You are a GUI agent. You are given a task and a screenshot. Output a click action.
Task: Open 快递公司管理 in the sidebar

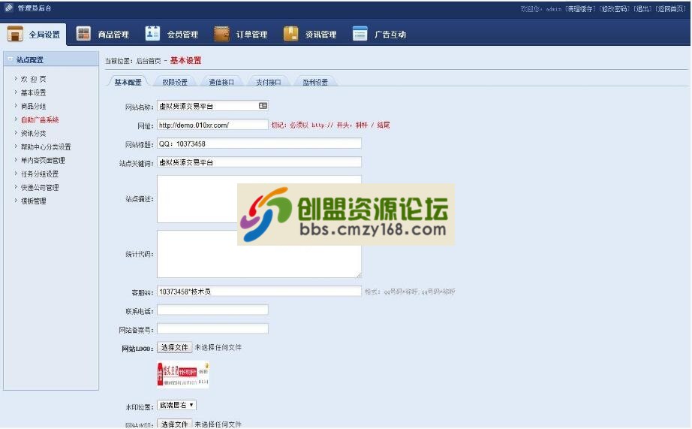[x=40, y=187]
